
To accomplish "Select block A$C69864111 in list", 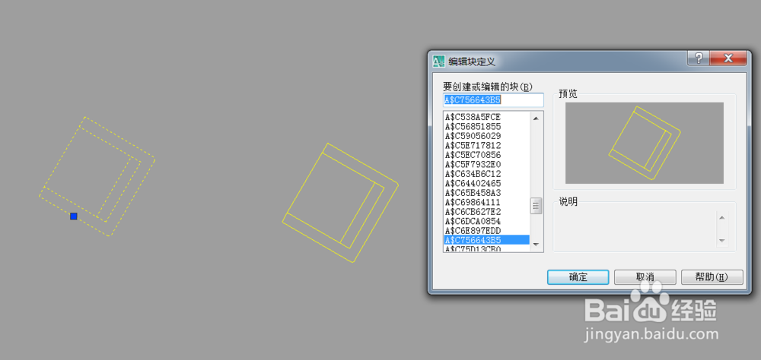I will tap(473, 202).
